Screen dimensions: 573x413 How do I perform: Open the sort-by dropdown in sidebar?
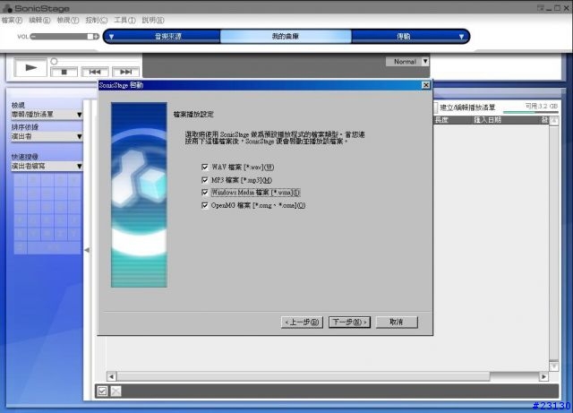tap(47, 136)
